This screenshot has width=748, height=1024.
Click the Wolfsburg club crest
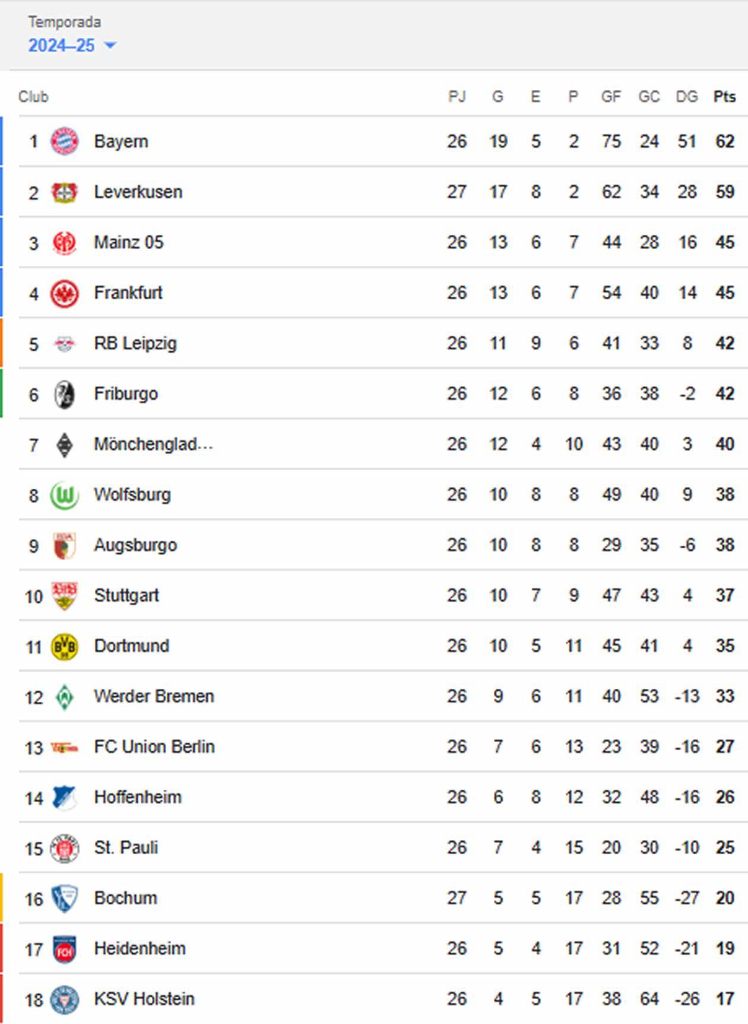(x=65, y=494)
